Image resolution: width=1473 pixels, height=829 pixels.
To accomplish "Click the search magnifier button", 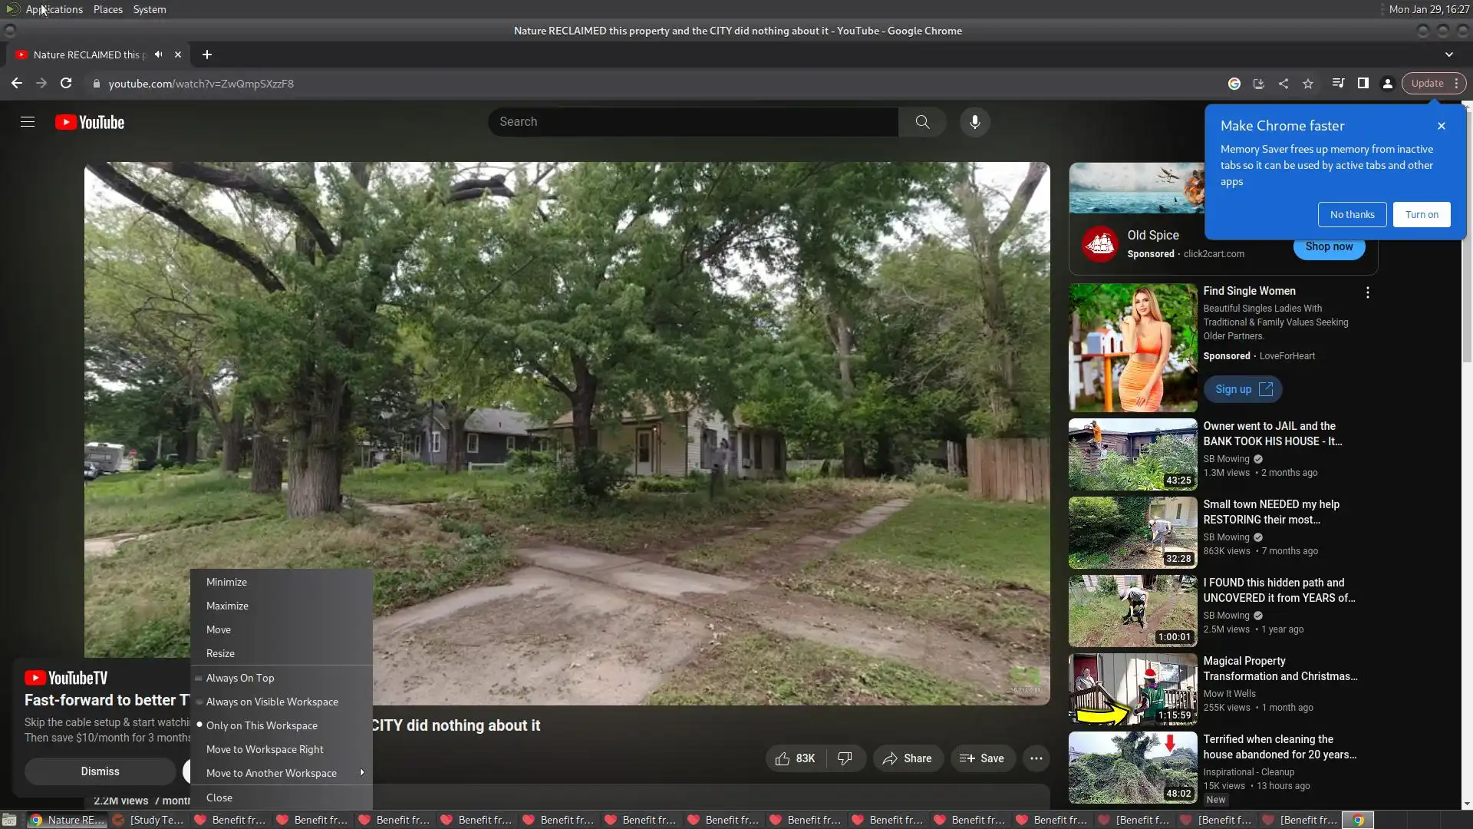I will coord(922,122).
